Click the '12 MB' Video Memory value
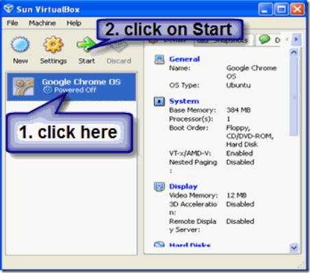 (236, 196)
